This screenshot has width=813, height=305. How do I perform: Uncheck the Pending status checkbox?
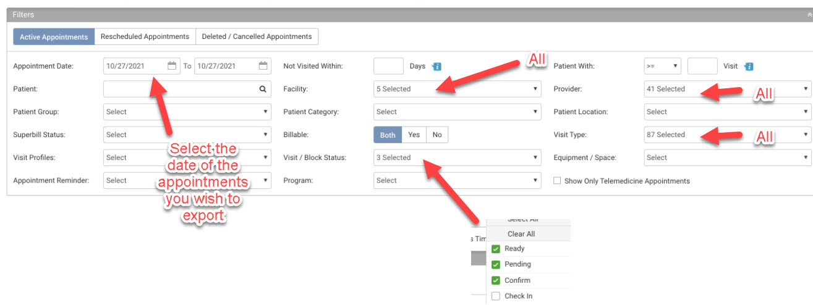click(496, 264)
